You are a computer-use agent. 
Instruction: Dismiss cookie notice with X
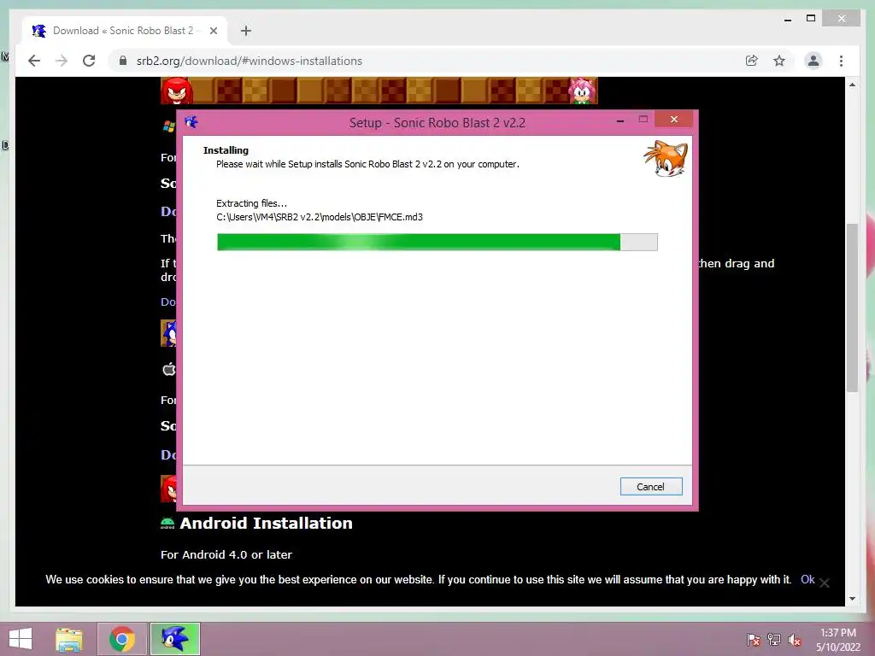click(825, 583)
